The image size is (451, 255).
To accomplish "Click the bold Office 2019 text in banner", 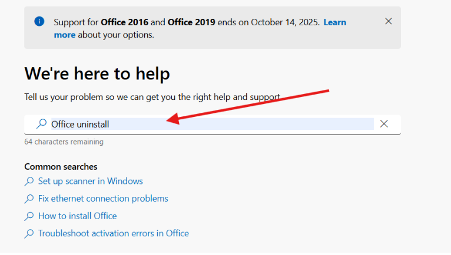I will pos(191,22).
